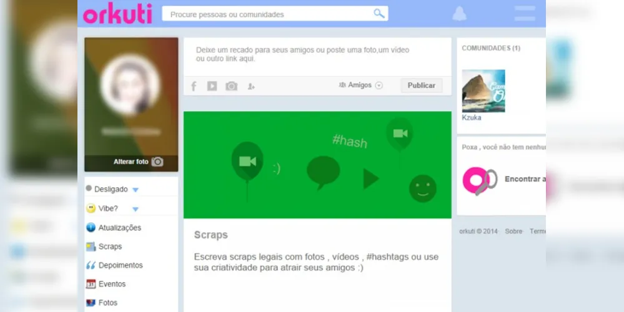This screenshot has width=624, height=312.
Task: Click the post message text area
Action: (317, 57)
